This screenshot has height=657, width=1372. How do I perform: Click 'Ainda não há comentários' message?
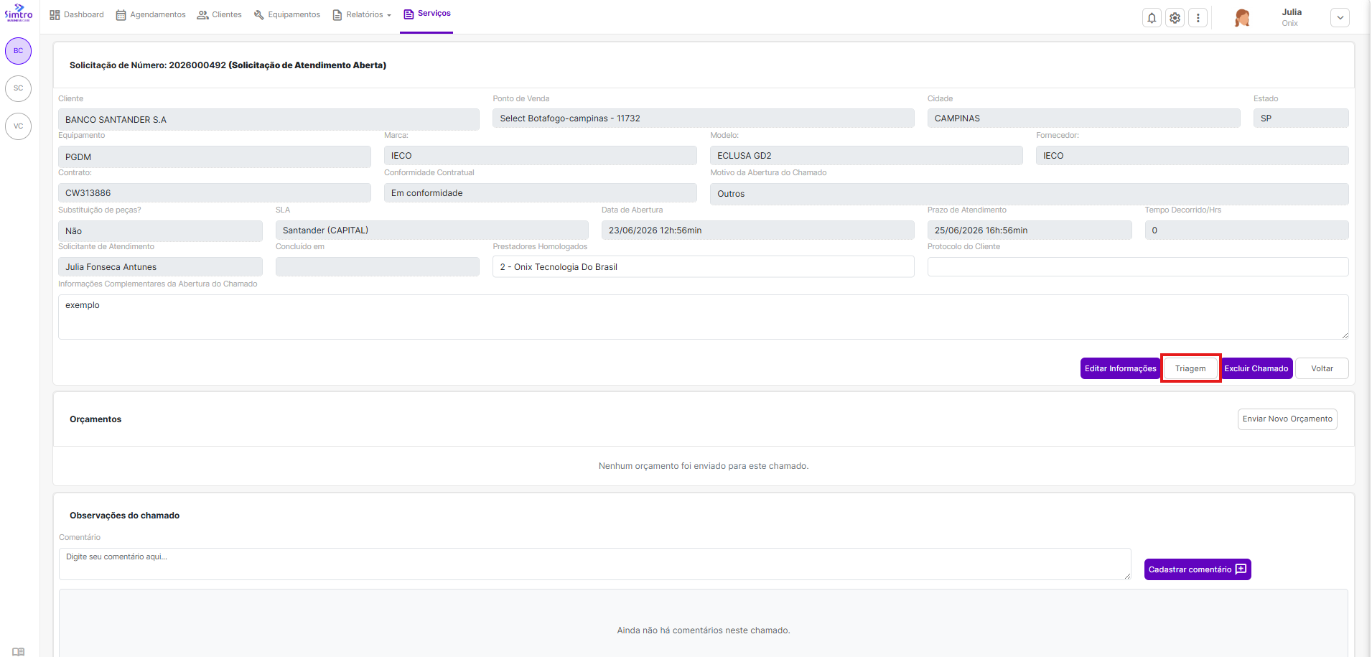pos(704,630)
